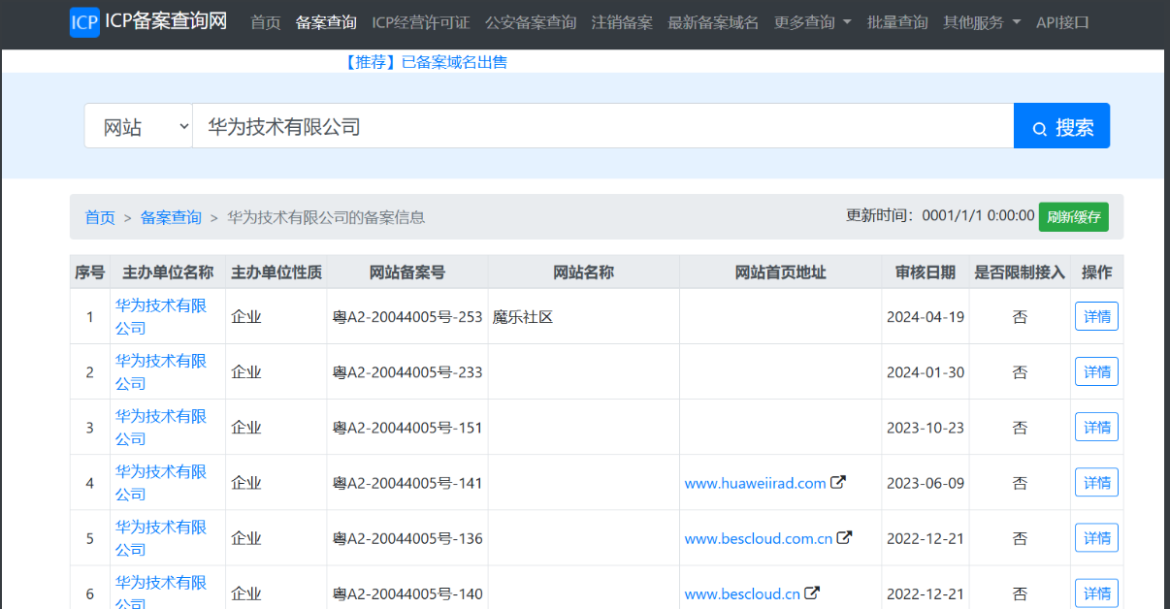This screenshot has height=609, width=1170.
Task: Expand the 更多查询 dropdown menu
Action: (813, 22)
